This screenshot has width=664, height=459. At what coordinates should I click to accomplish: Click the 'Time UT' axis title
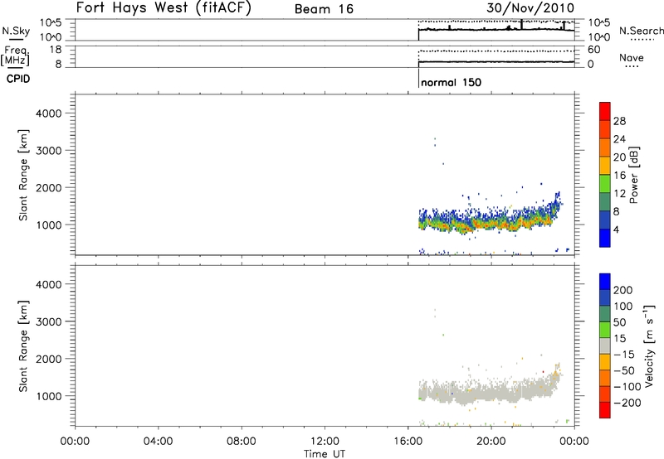tap(325, 454)
